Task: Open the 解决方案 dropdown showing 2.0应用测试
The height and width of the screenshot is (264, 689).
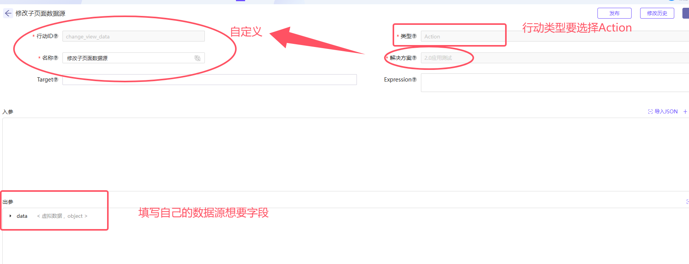Action: pos(555,58)
